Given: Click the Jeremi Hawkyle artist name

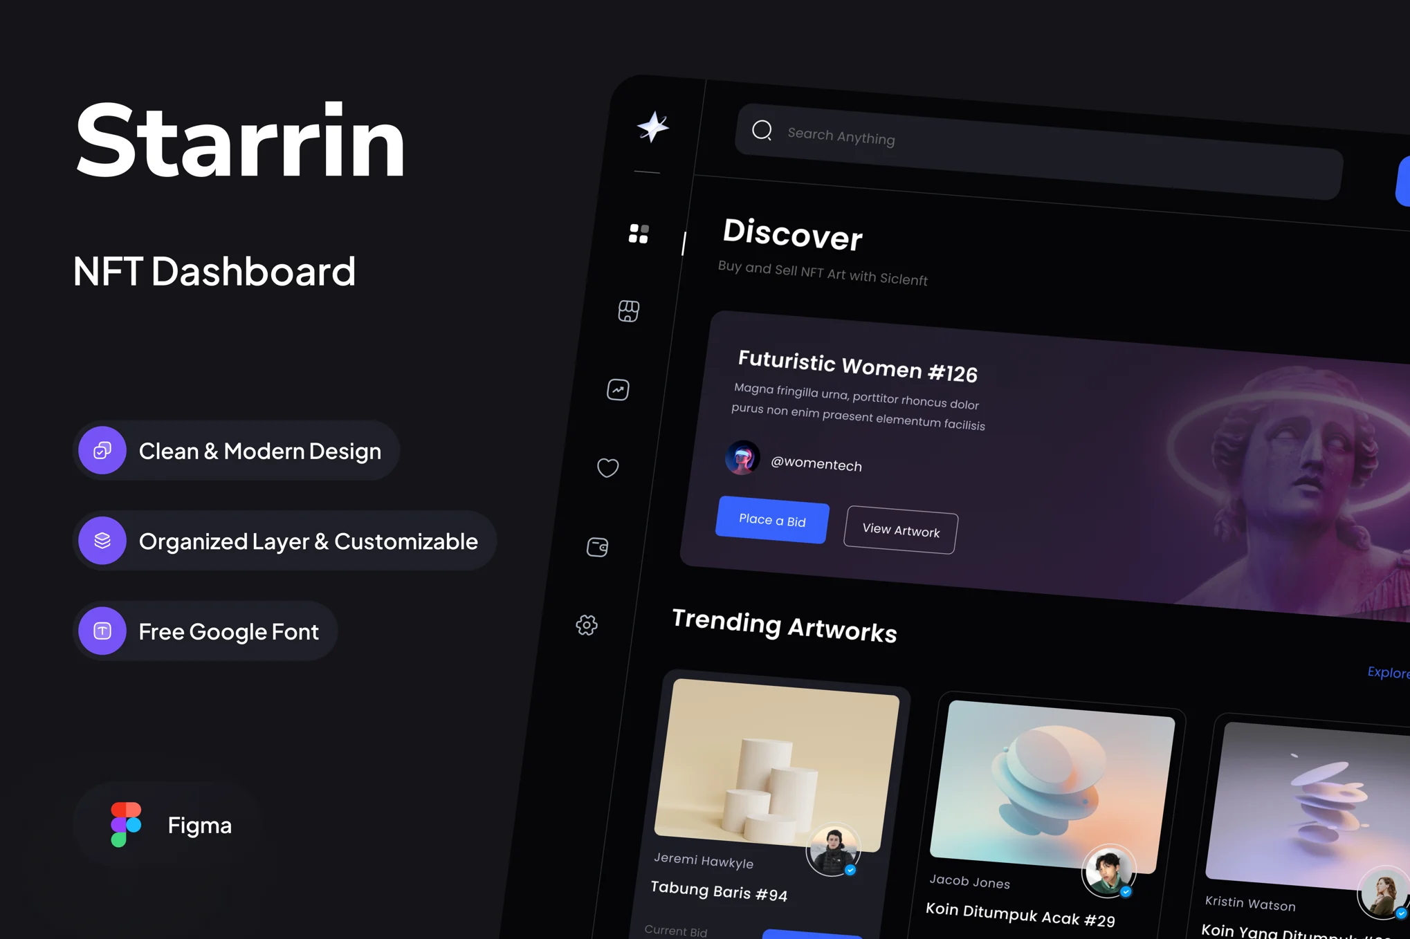Looking at the screenshot, I should [x=704, y=860].
